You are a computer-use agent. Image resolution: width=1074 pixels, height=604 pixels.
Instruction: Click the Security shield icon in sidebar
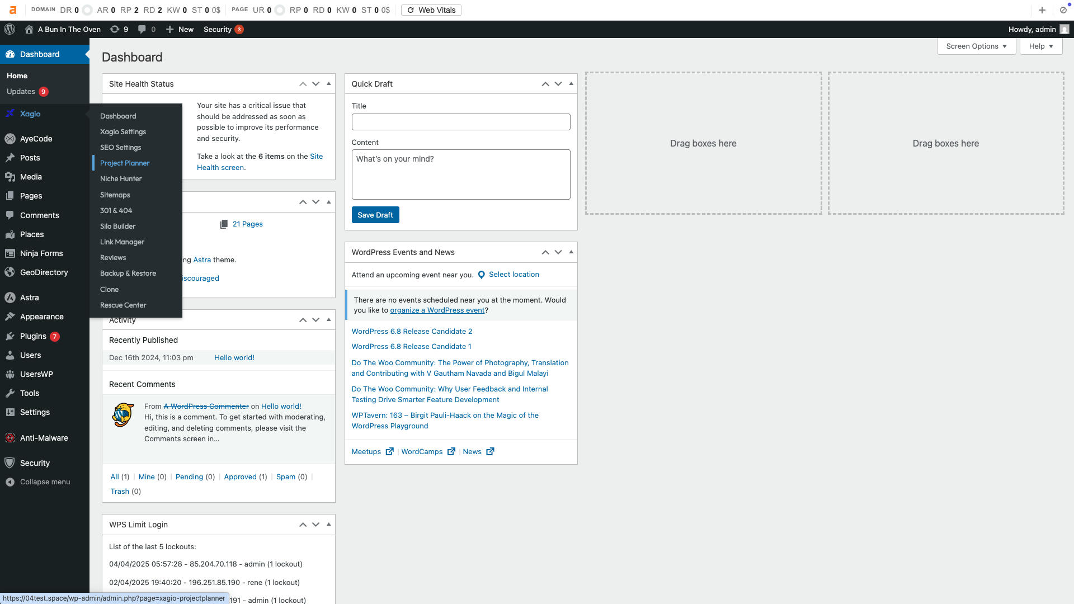coord(10,463)
